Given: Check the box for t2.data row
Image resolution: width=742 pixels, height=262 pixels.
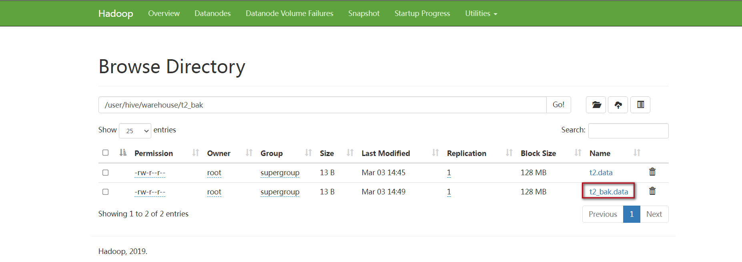Looking at the screenshot, I should [106, 173].
